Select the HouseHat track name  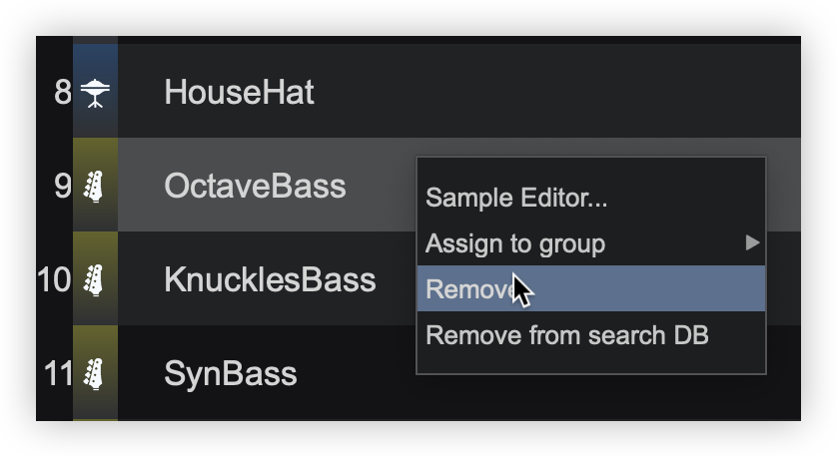point(239,93)
